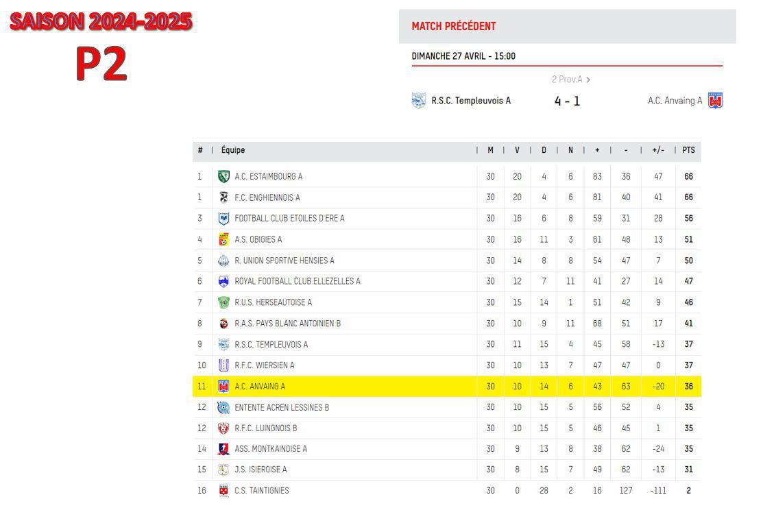
Task: Open R.S.C. Templeuvois A name in match
Action: coord(471,101)
